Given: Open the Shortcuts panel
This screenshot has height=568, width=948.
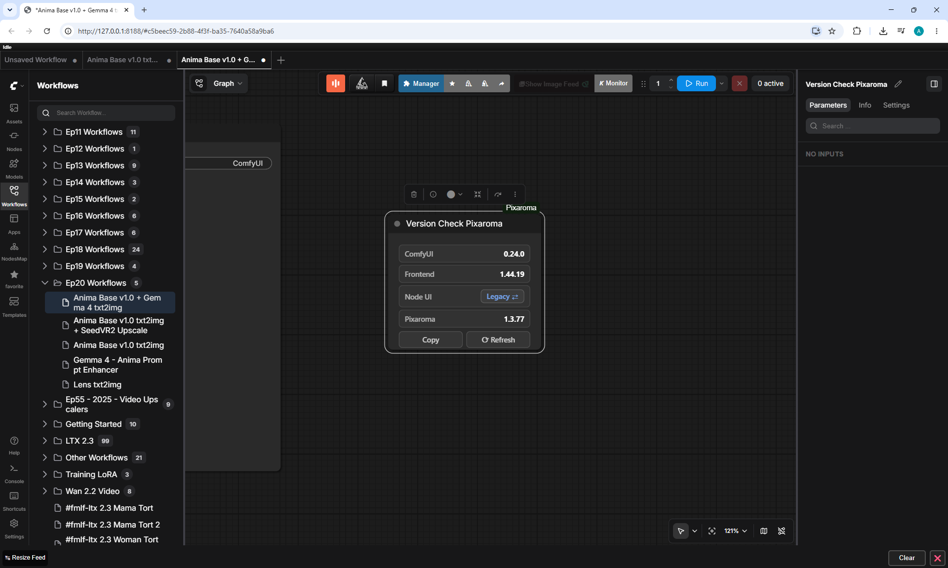Looking at the screenshot, I should (x=14, y=501).
